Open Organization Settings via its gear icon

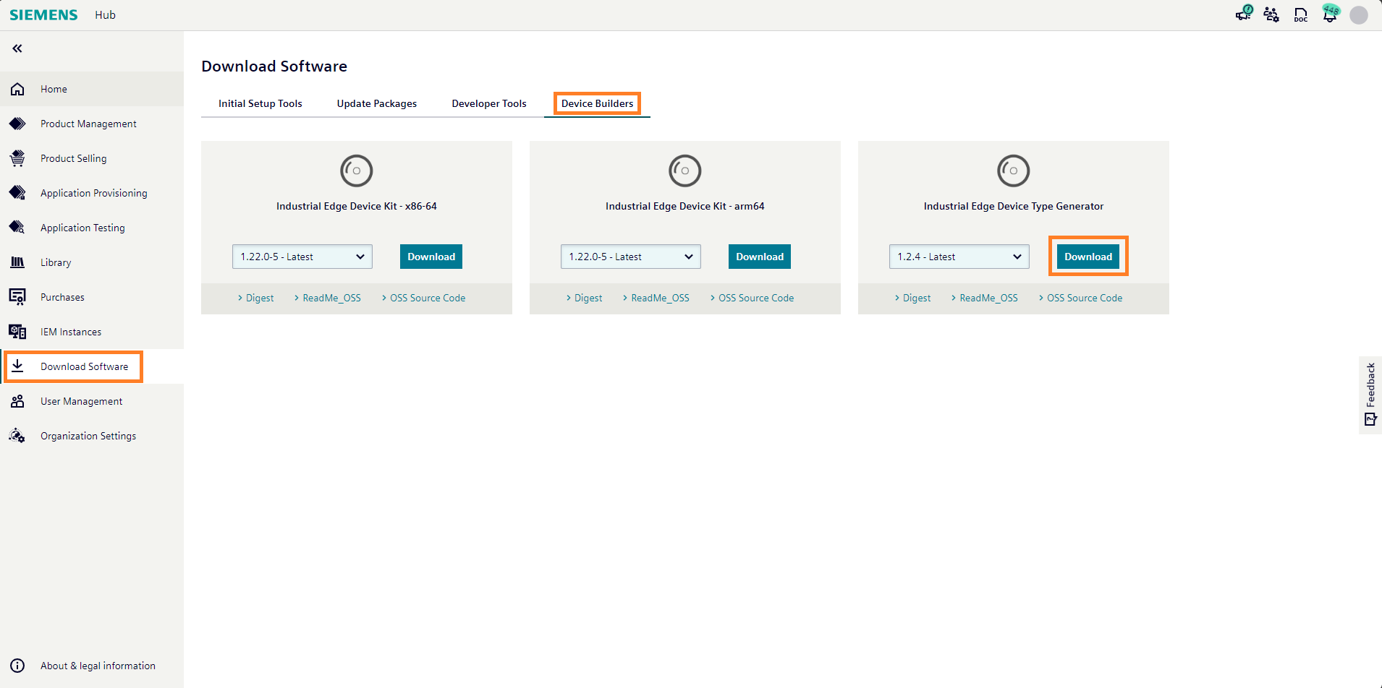tap(17, 435)
